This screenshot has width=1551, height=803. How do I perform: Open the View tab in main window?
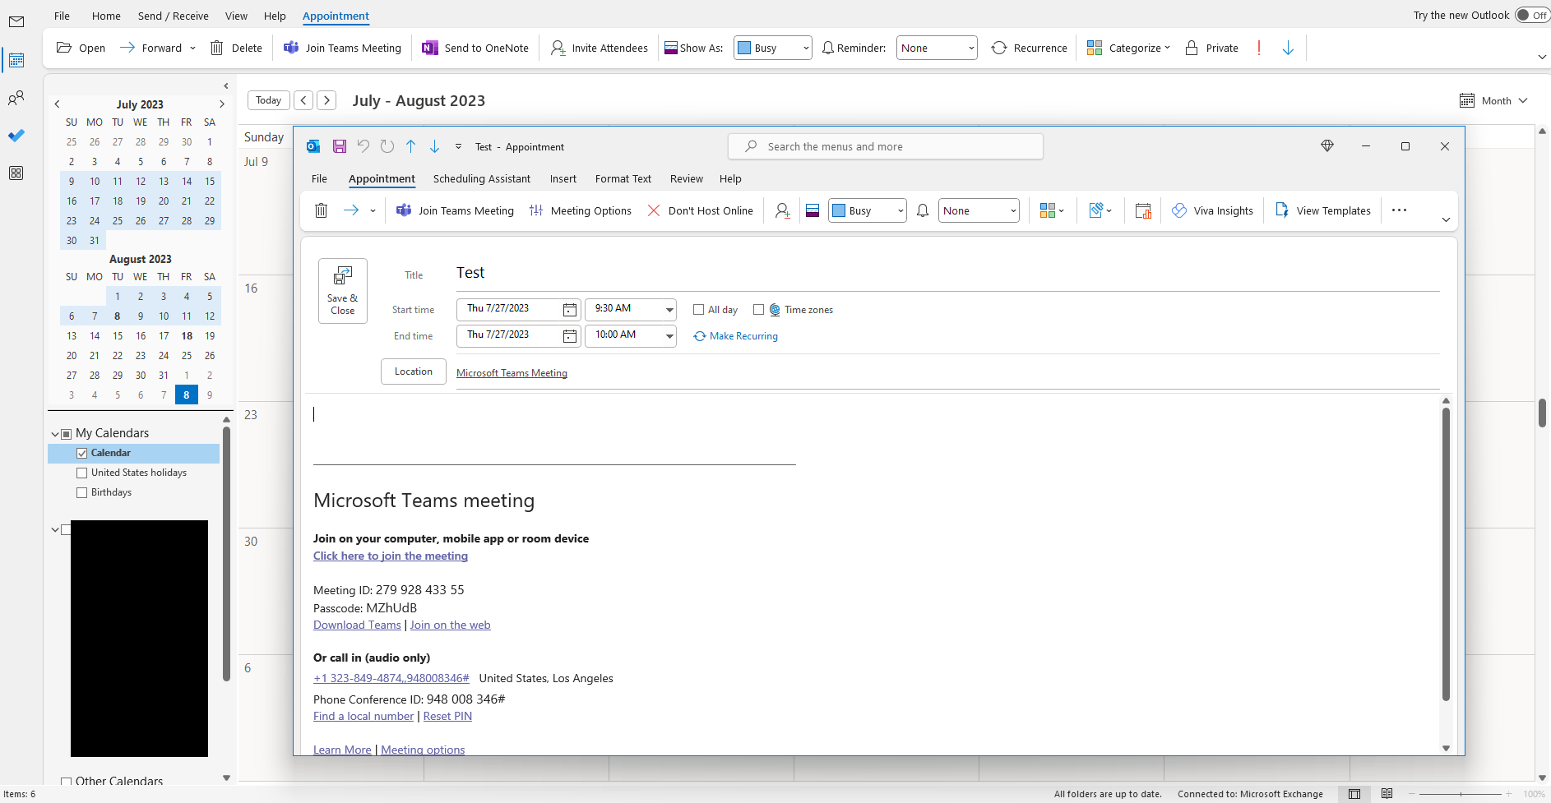pos(236,16)
